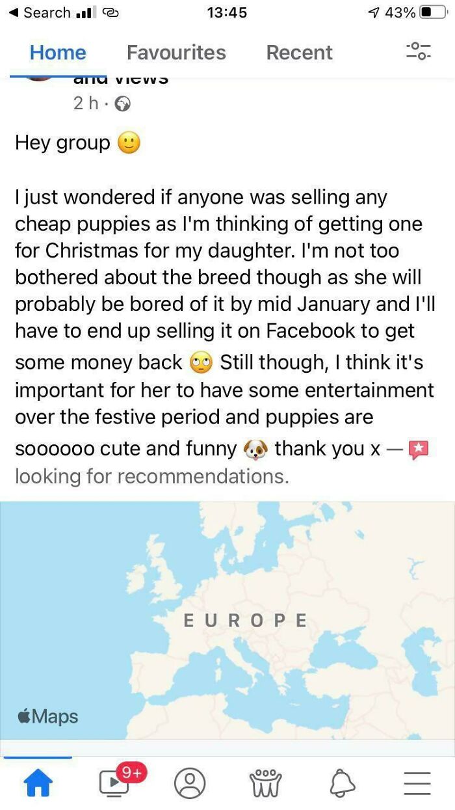Screen dimensions: 455x810
Task: Open your Profile icon in bottom navigation
Action: [x=190, y=783]
